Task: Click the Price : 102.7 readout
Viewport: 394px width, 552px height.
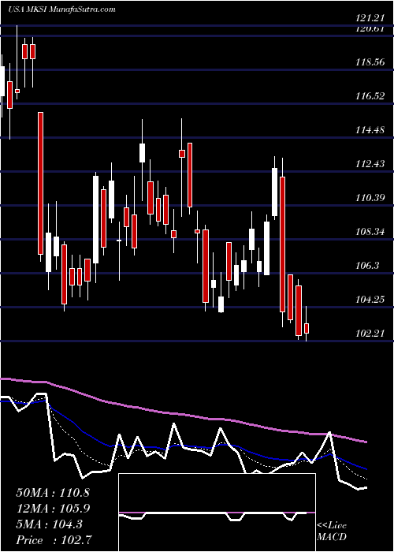Action: 55,540
